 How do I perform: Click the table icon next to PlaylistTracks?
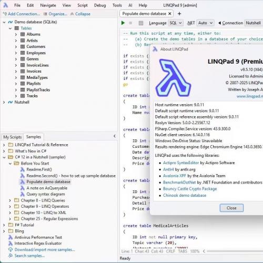click(x=23, y=90)
